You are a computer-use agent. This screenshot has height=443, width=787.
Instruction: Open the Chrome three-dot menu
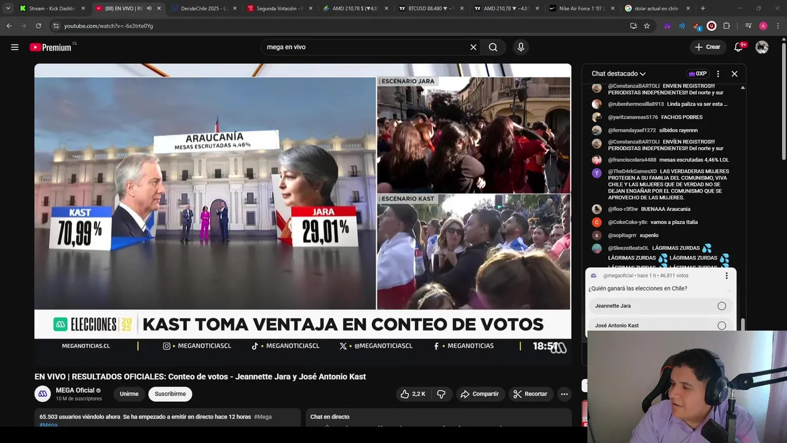778,26
